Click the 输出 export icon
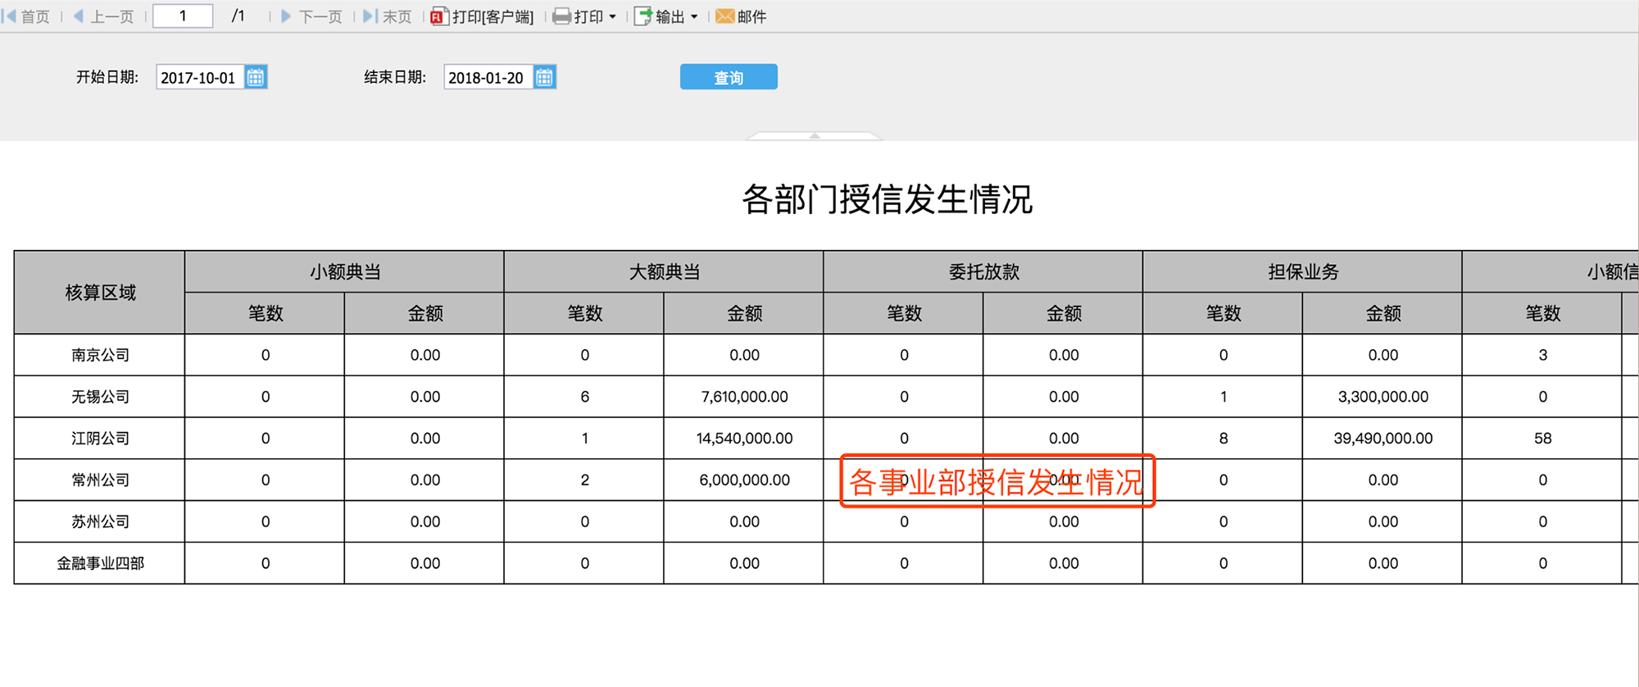1639x687 pixels. [x=643, y=16]
